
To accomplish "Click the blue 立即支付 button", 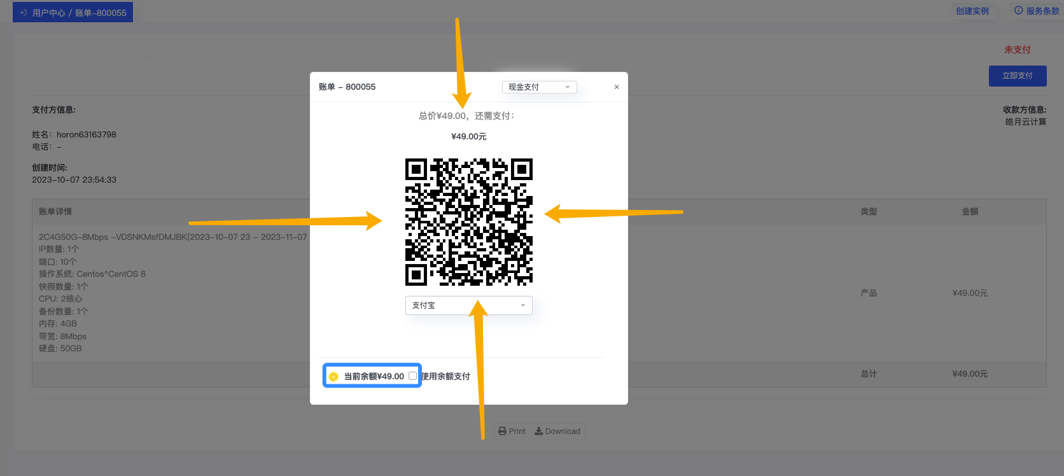I will [1017, 76].
